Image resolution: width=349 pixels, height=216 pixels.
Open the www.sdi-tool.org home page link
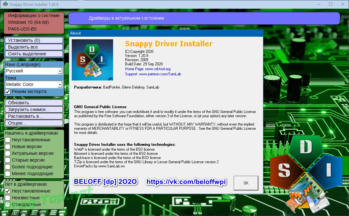click(x=158, y=69)
